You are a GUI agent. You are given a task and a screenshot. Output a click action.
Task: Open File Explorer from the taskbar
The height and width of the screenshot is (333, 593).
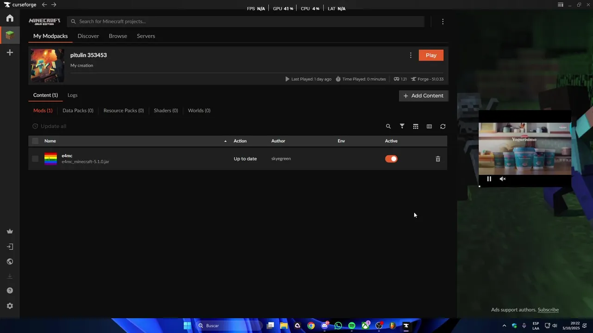click(284, 326)
